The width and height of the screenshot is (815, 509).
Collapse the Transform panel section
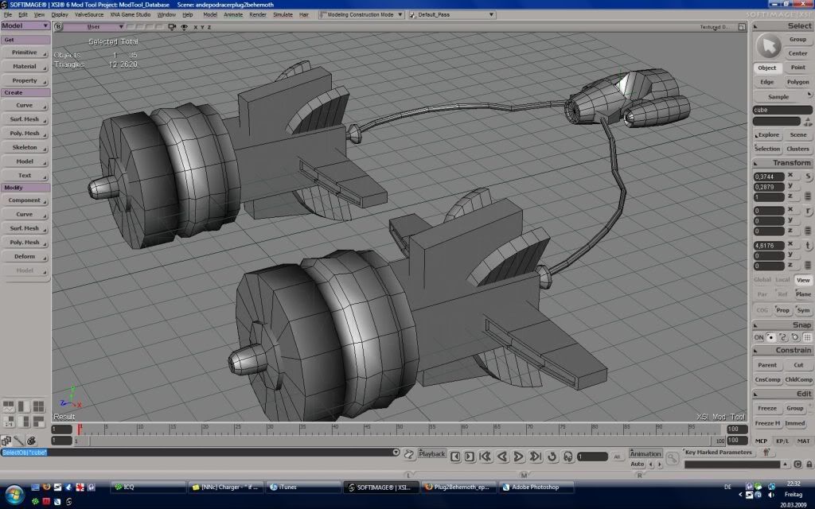tap(756, 163)
